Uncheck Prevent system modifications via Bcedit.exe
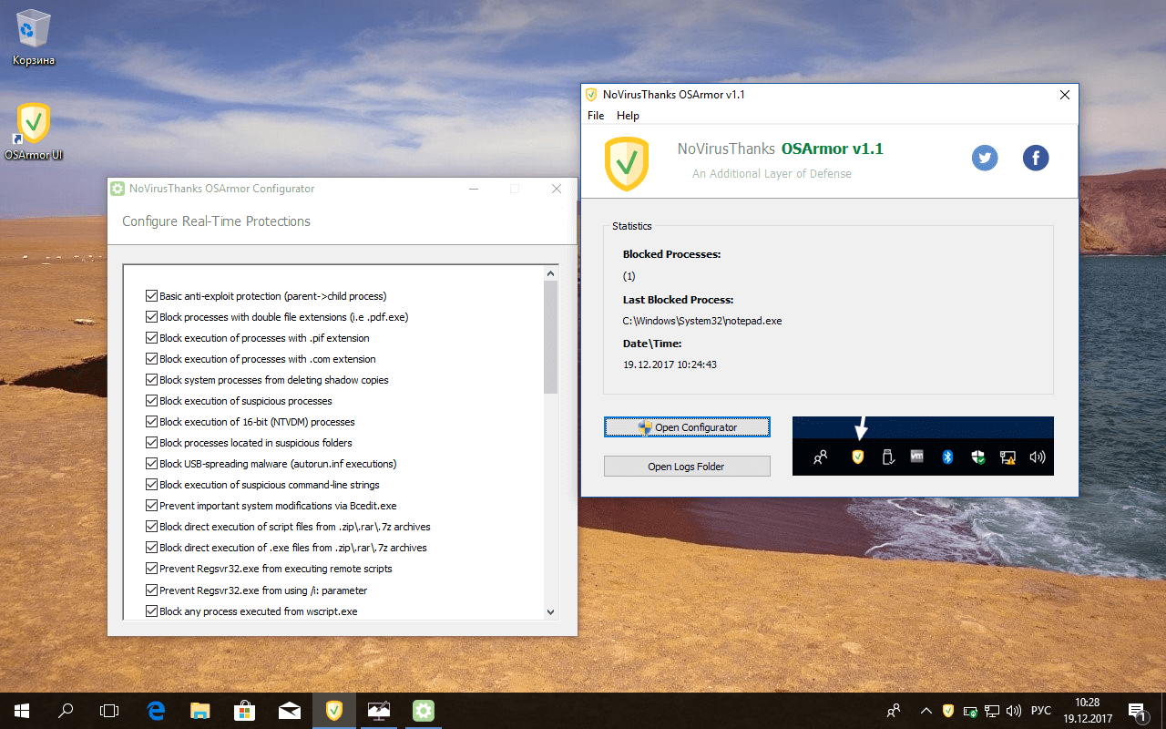The height and width of the screenshot is (729, 1166). pos(152,506)
